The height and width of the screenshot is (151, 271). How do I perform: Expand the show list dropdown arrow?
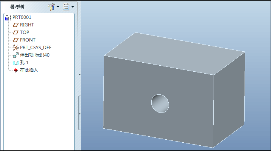click(x=72, y=7)
